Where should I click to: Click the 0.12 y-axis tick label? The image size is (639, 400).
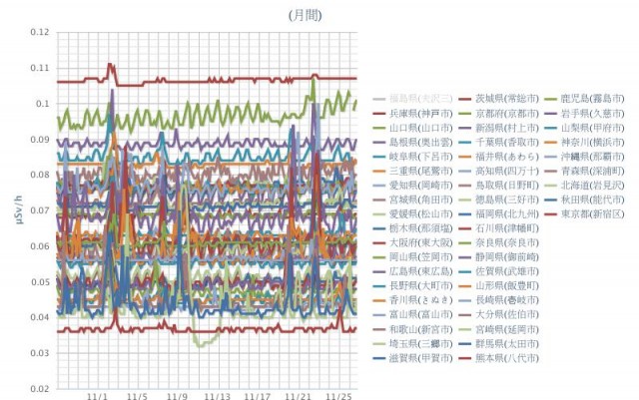tap(40, 32)
